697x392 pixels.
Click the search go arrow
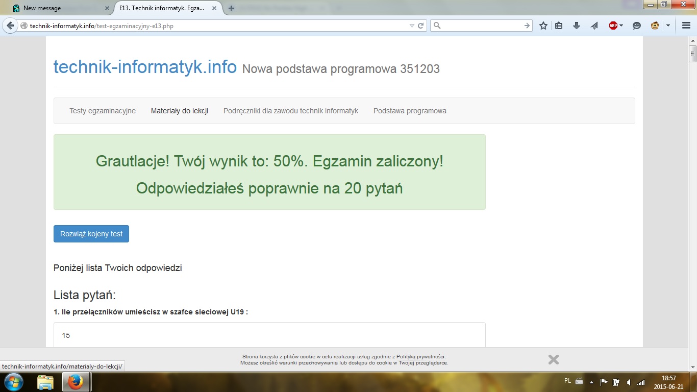click(527, 26)
